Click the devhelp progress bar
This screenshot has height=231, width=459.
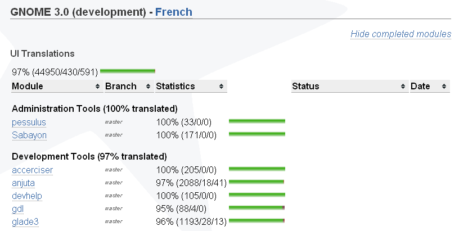point(257,194)
